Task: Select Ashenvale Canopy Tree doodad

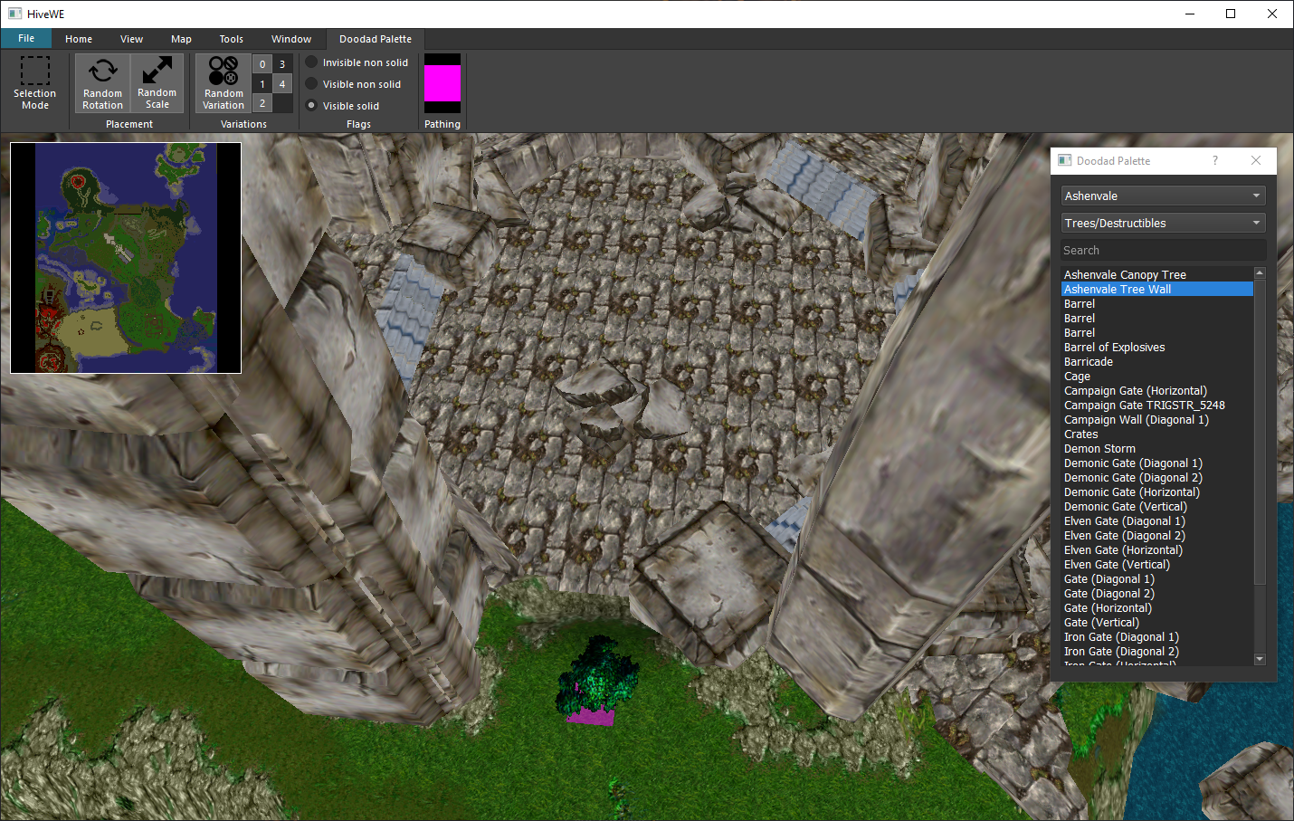Action: coord(1157,274)
